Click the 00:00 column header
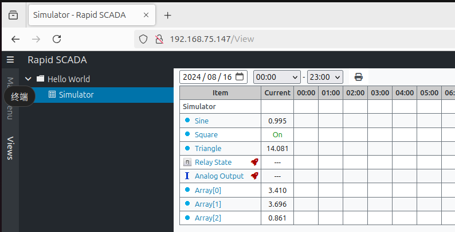This screenshot has width=455, height=232. pyautogui.click(x=306, y=92)
